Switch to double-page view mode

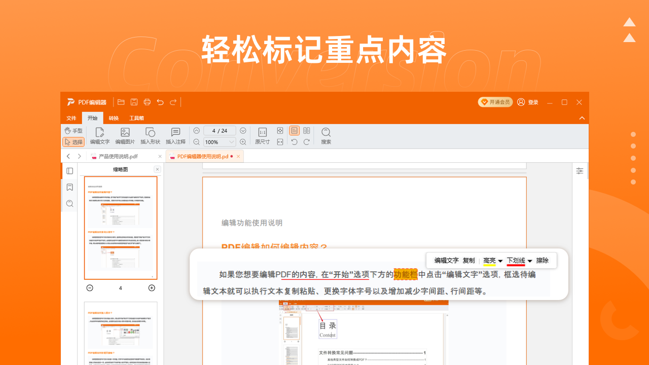pyautogui.click(x=306, y=130)
